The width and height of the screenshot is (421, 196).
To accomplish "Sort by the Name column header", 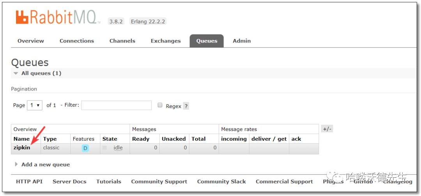I will [x=21, y=139].
